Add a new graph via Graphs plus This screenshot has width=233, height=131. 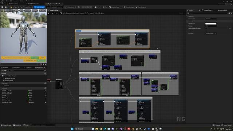coord(45,74)
